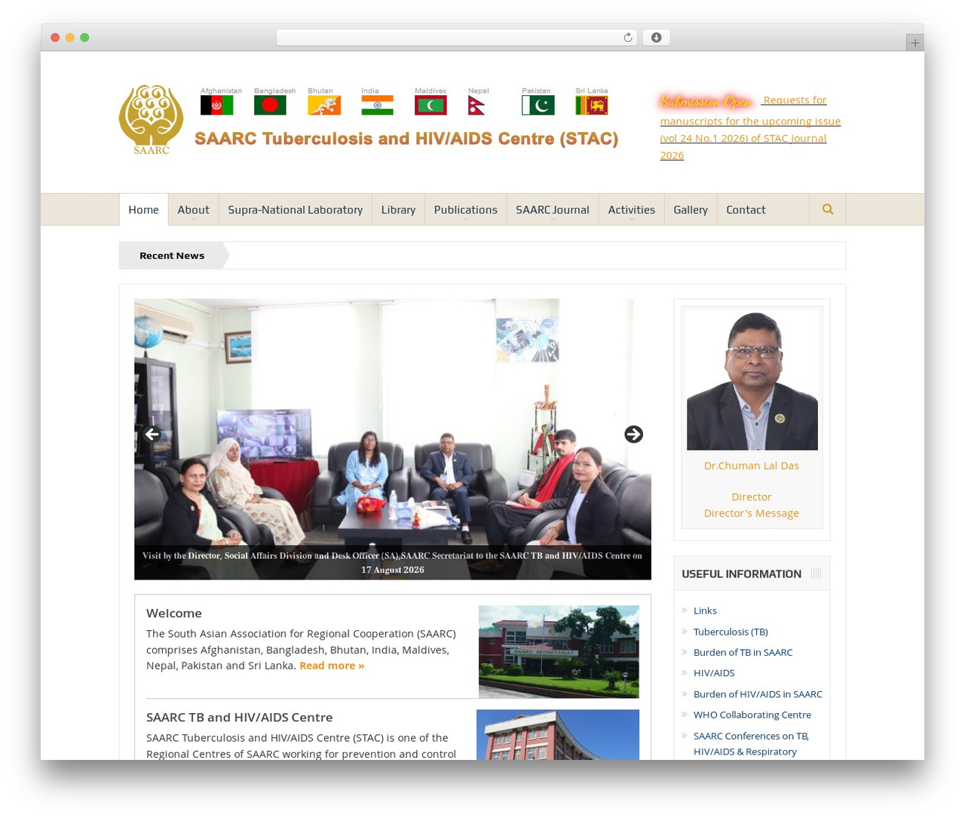The image size is (965, 818).
Task: Open Burden of TB in SAARC
Action: tap(743, 652)
